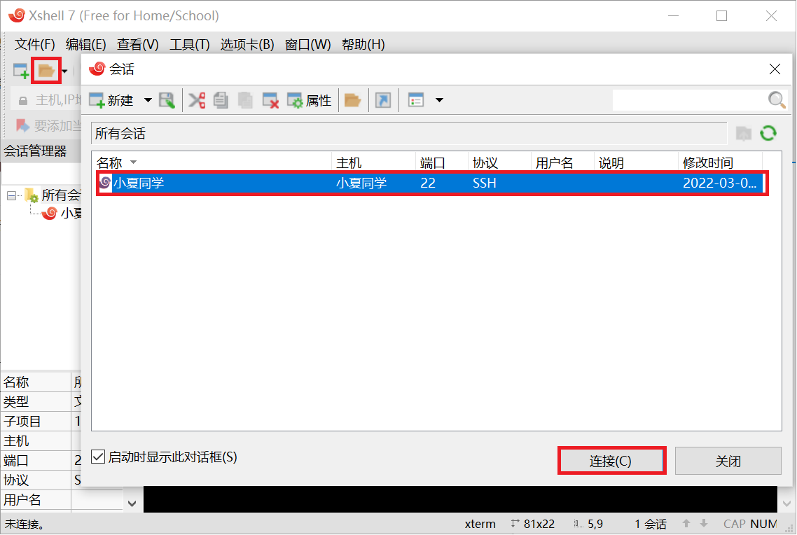
Task: Click the 关闭 button
Action: click(728, 461)
